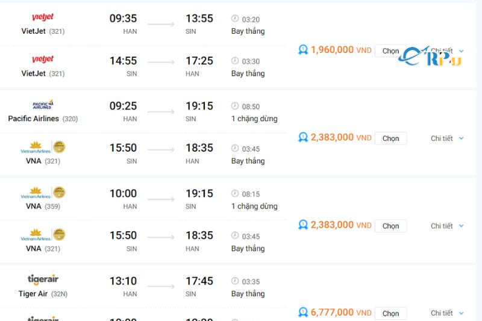Expand Chi tiết for the Tiger Air fare

pyautogui.click(x=447, y=313)
